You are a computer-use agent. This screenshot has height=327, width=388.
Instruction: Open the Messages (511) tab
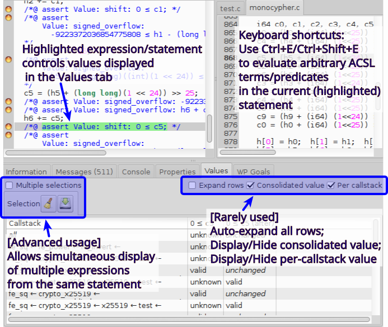click(x=84, y=172)
